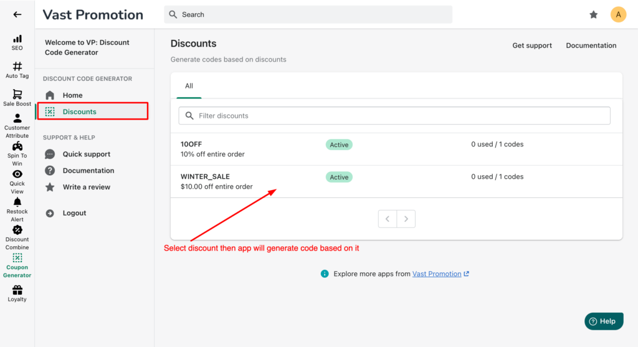Click the Vast Promotion title
Image resolution: width=638 pixels, height=347 pixels.
click(x=93, y=15)
